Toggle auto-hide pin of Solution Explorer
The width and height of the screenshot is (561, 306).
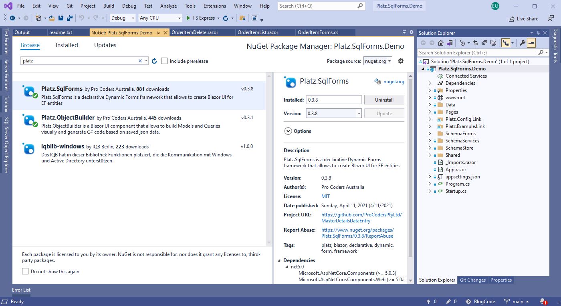click(x=538, y=33)
